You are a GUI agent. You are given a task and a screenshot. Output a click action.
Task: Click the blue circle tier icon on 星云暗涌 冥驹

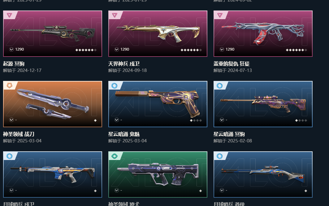pyautogui.click(x=220, y=86)
